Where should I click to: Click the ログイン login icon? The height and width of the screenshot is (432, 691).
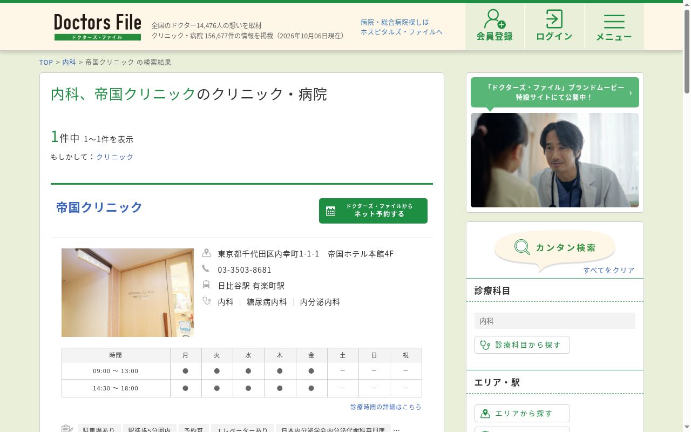point(554,19)
